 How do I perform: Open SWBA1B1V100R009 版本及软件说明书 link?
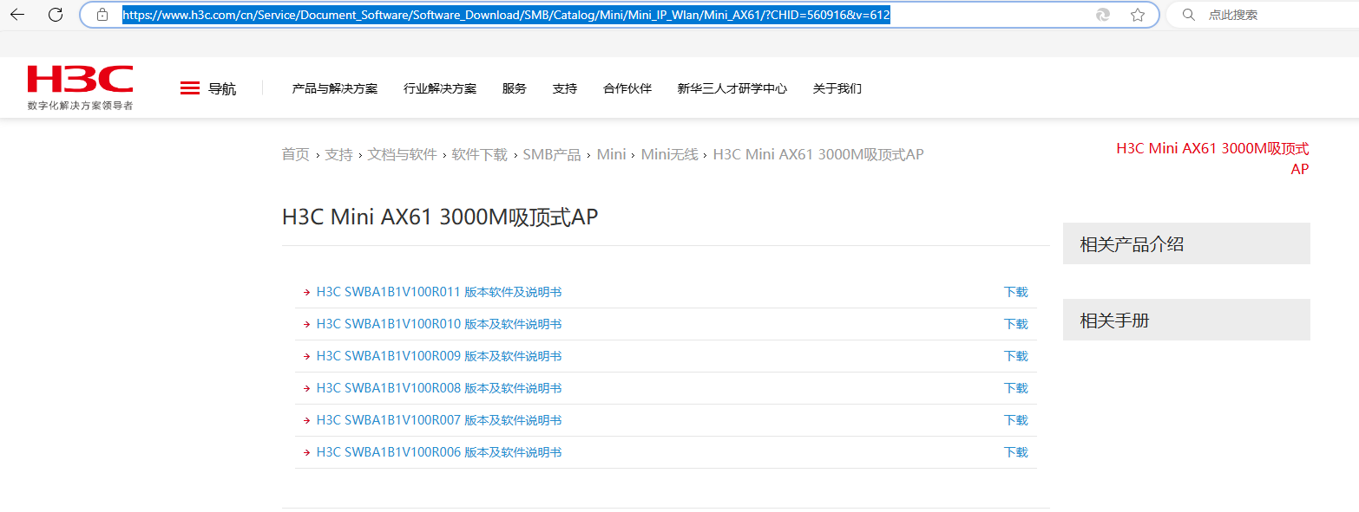click(439, 357)
